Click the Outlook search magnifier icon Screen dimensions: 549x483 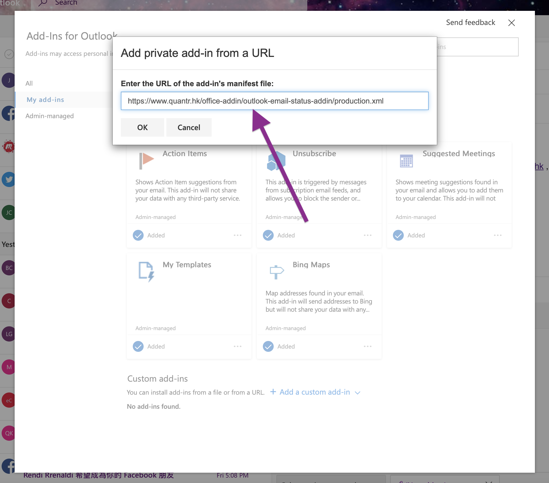click(43, 3)
